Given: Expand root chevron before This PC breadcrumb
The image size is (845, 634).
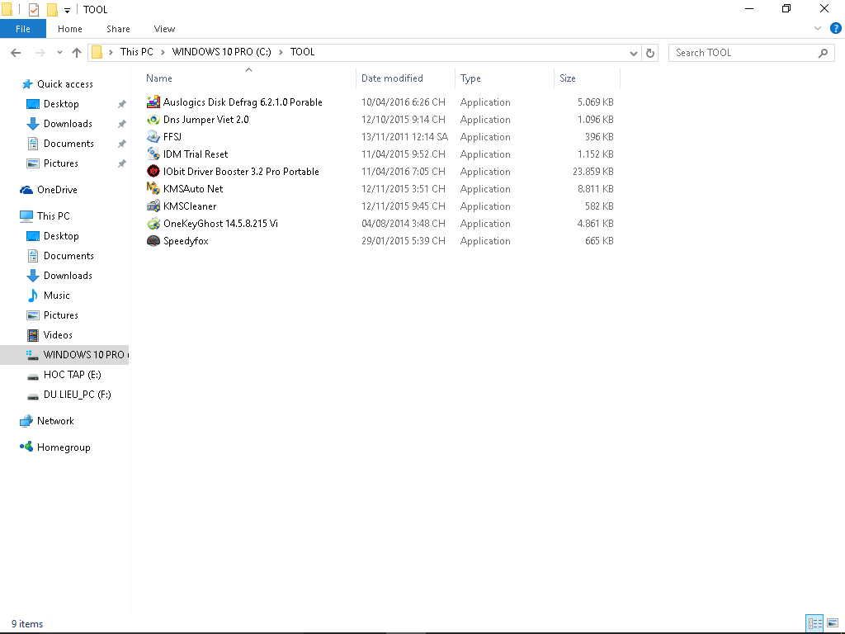Looking at the screenshot, I should pos(111,52).
